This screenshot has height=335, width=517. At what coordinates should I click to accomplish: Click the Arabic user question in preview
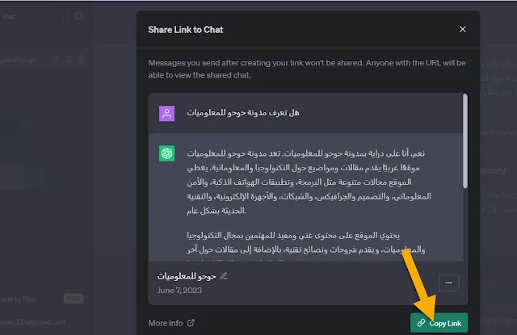(x=243, y=113)
